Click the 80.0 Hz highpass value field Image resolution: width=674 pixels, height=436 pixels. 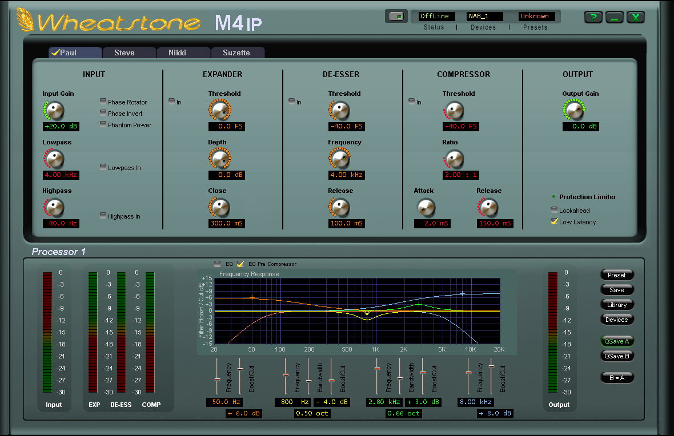[61, 223]
